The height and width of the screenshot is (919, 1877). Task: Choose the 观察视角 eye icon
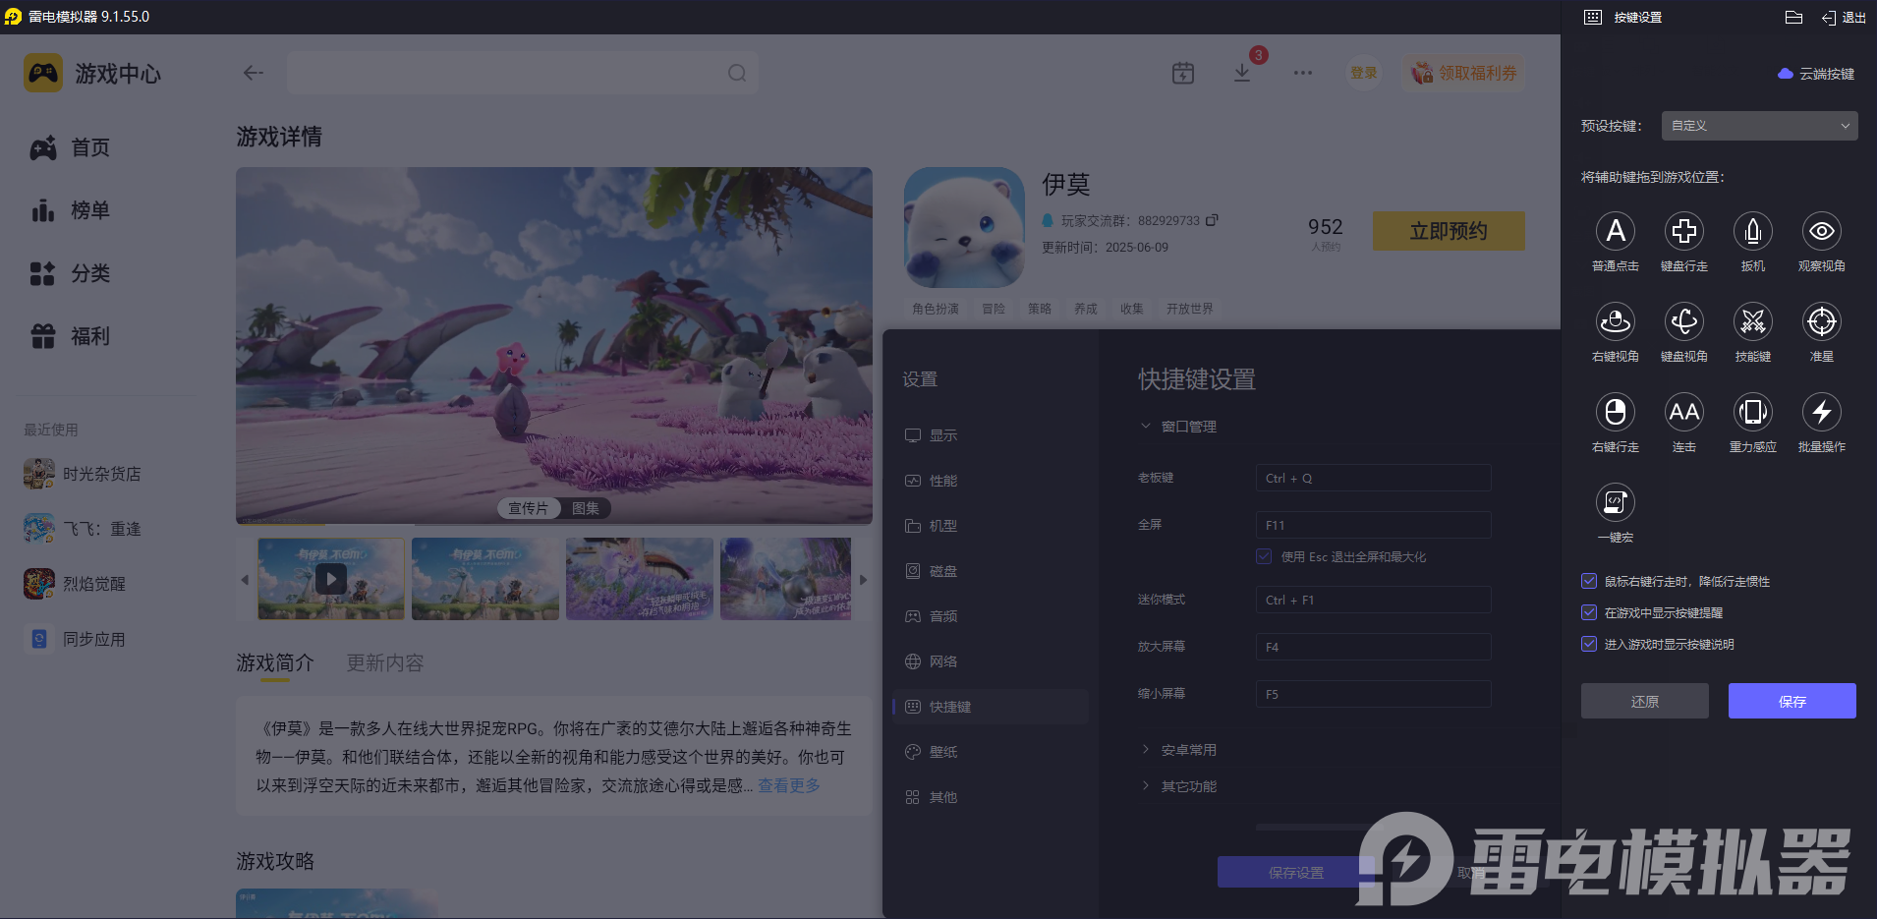point(1822,232)
